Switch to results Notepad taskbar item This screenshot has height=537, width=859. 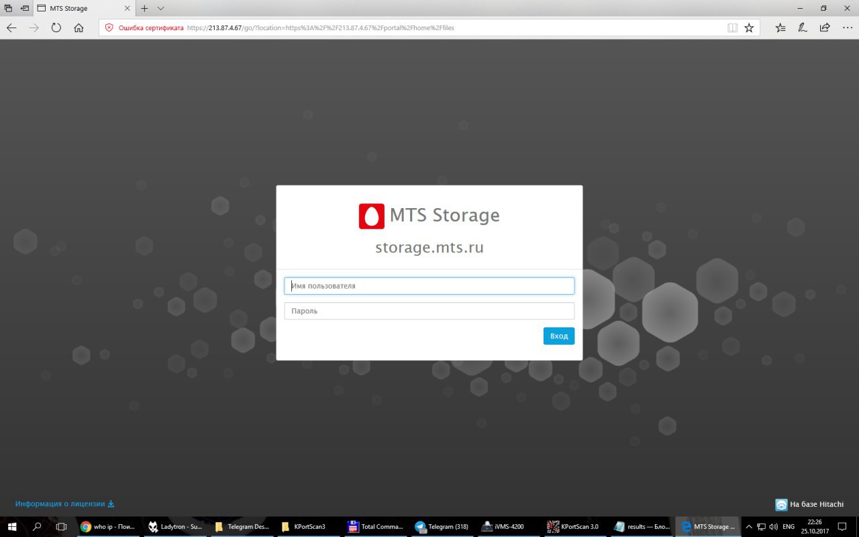[642, 527]
